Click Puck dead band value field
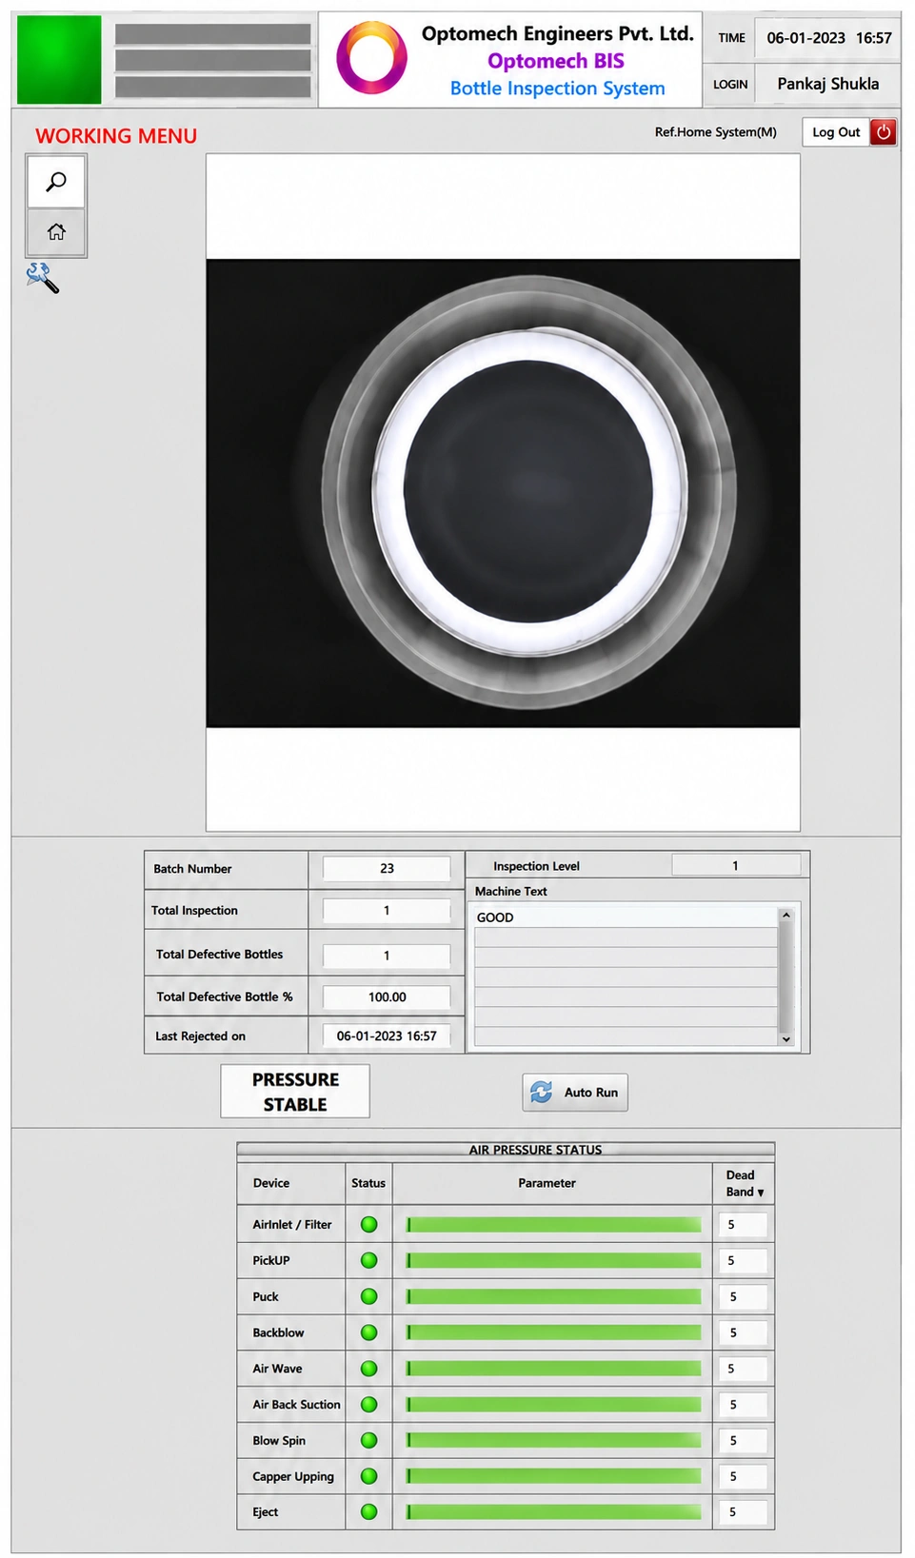Viewport: 915px width, 1558px height. (743, 1296)
